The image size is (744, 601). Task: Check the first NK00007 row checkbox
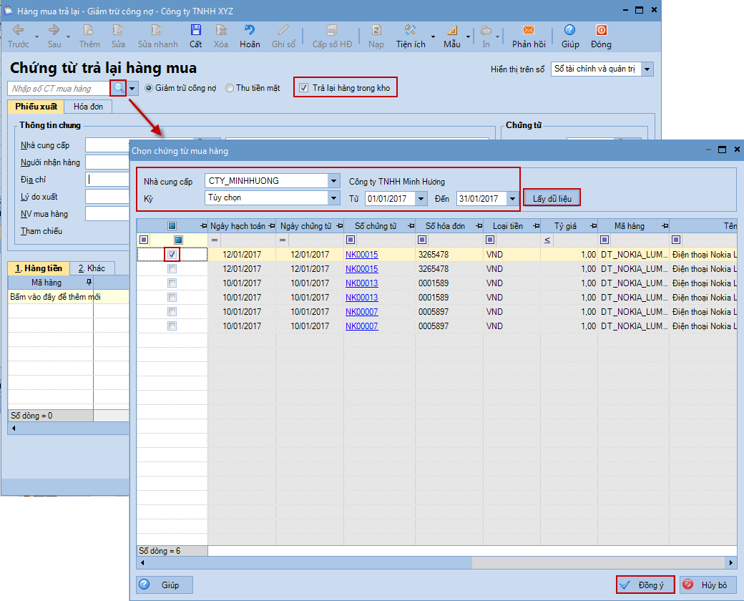172,311
